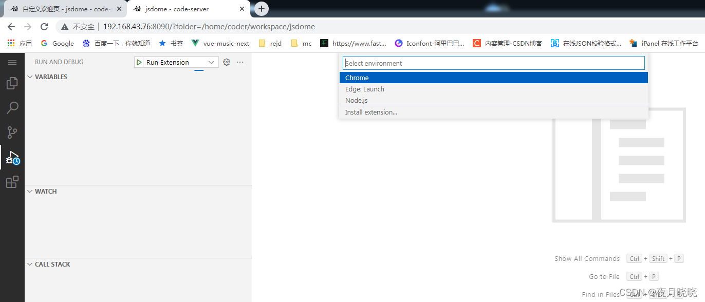Open the Baidu bookmark
This screenshot has height=302, width=705.
click(x=116, y=43)
